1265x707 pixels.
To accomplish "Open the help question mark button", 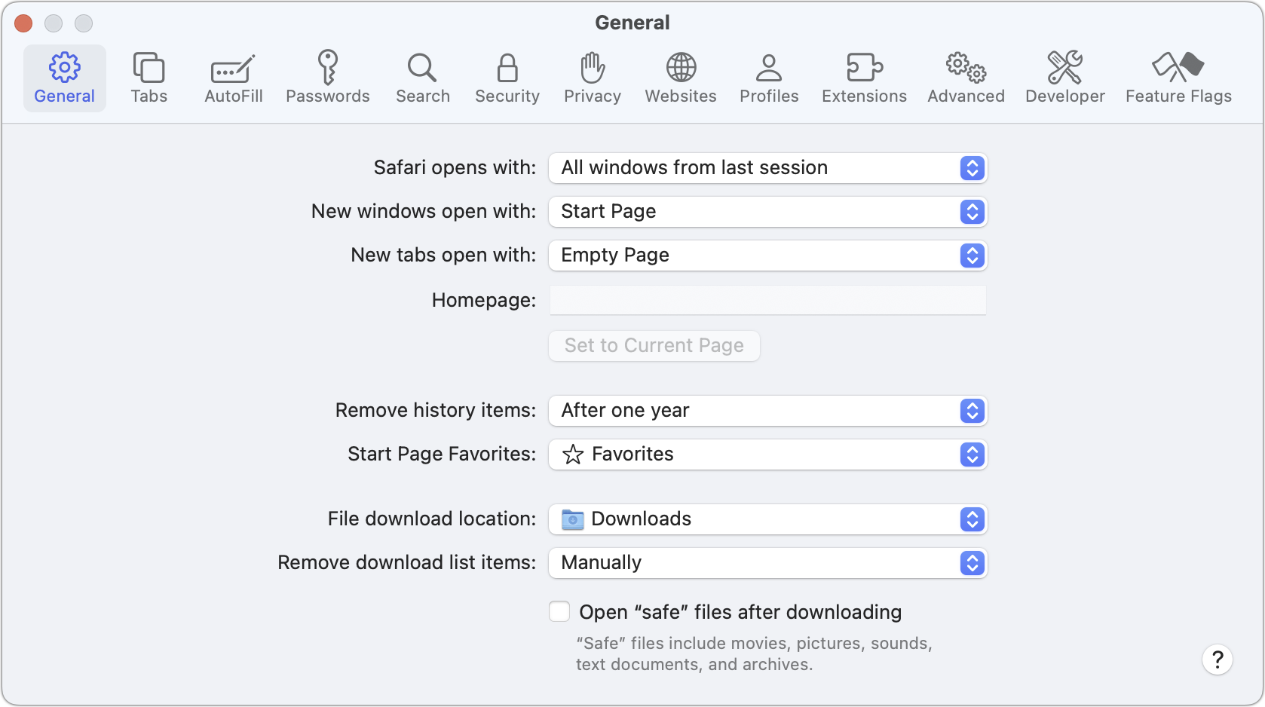I will point(1217,660).
